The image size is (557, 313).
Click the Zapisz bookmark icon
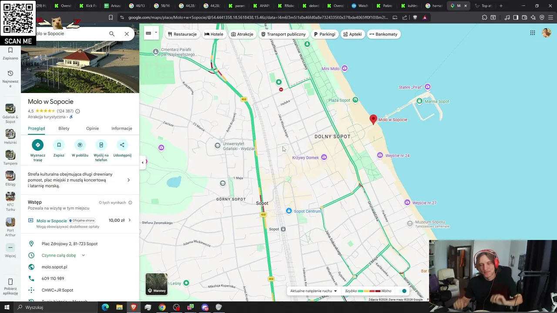coord(59,145)
